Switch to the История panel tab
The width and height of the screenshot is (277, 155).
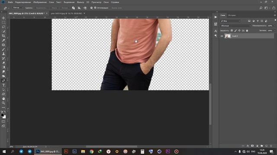232,15
